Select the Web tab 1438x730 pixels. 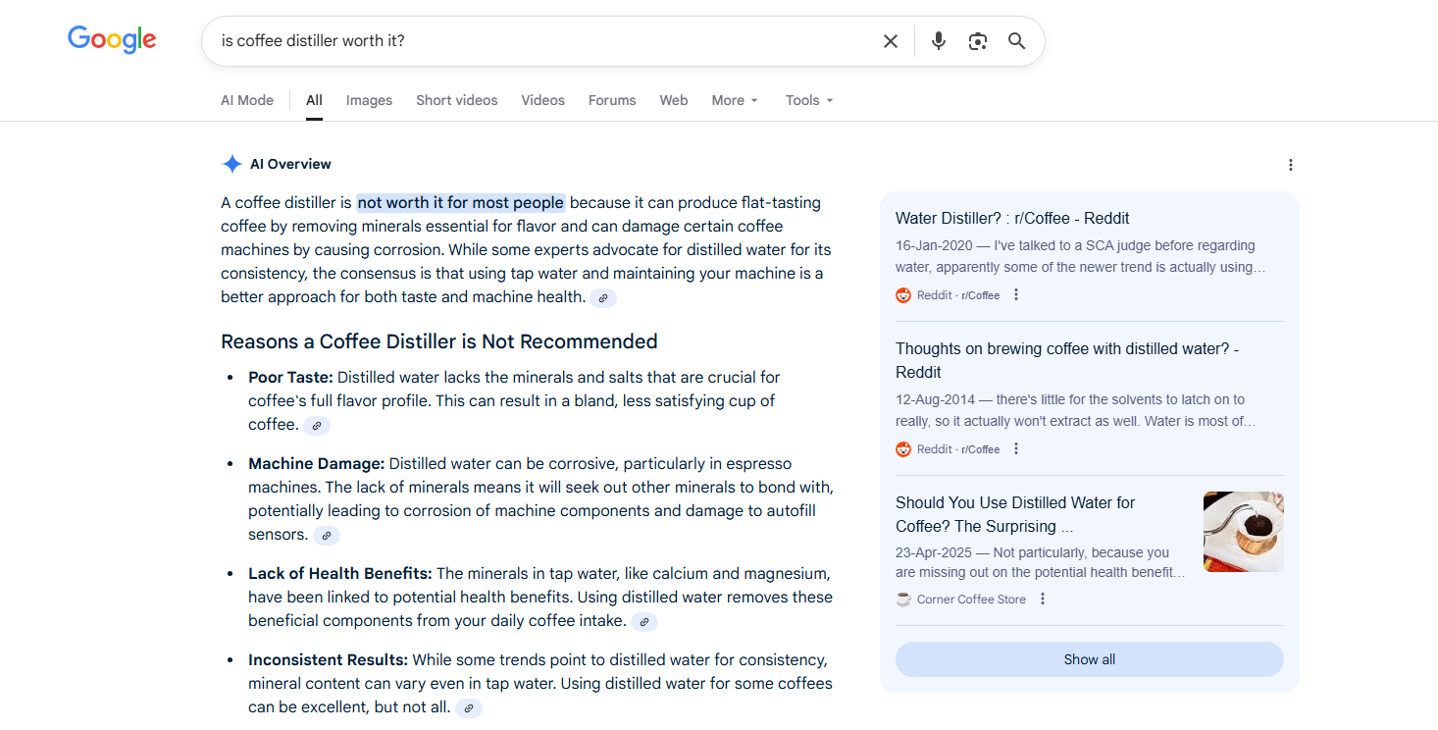[x=674, y=100]
